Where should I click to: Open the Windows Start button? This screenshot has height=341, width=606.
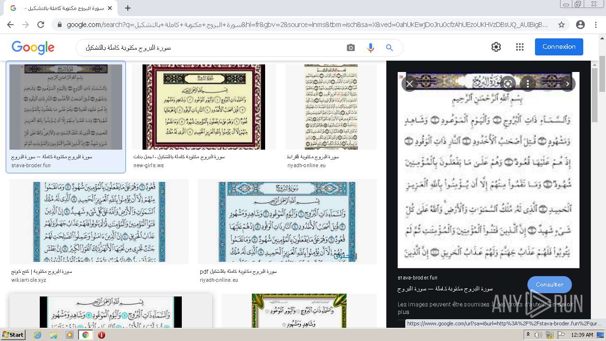click(x=13, y=334)
